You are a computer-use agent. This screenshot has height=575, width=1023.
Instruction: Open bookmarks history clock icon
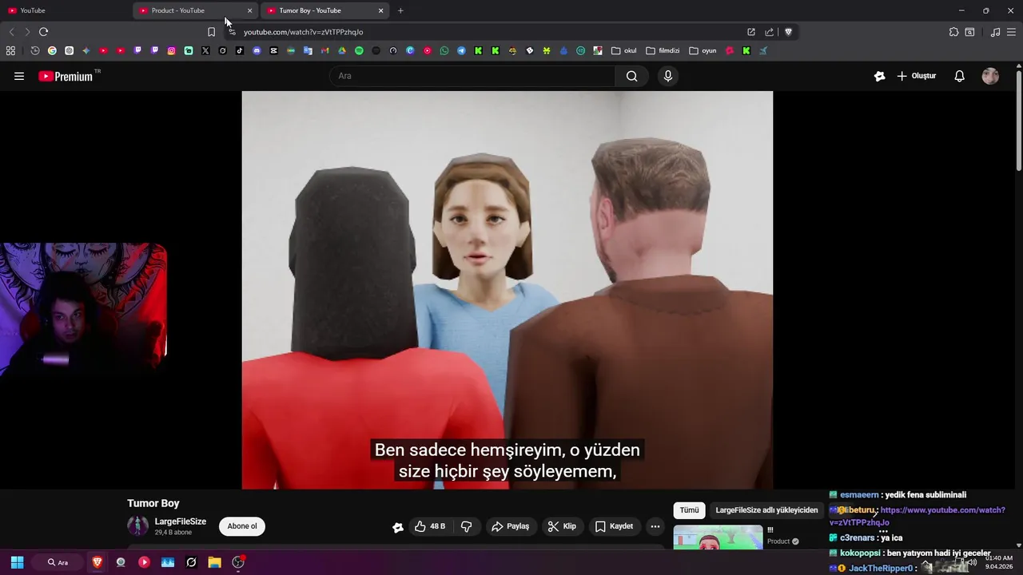click(x=35, y=50)
